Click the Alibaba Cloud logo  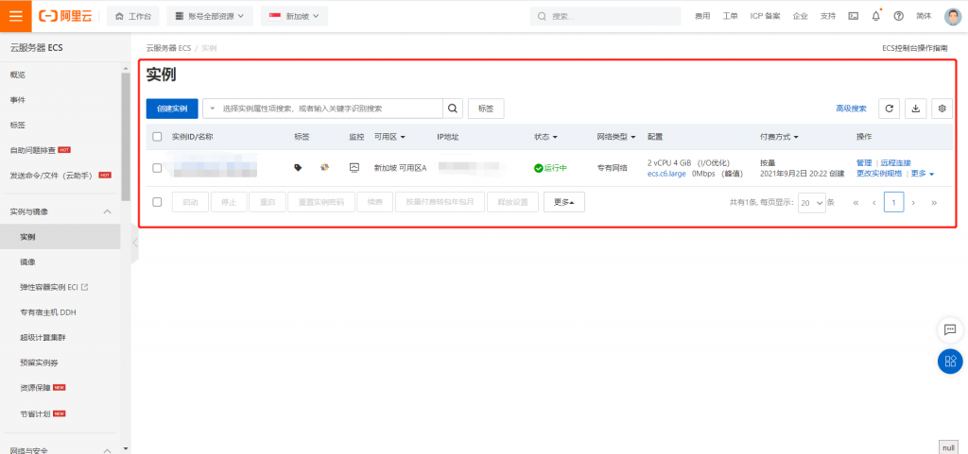pyautogui.click(x=65, y=17)
